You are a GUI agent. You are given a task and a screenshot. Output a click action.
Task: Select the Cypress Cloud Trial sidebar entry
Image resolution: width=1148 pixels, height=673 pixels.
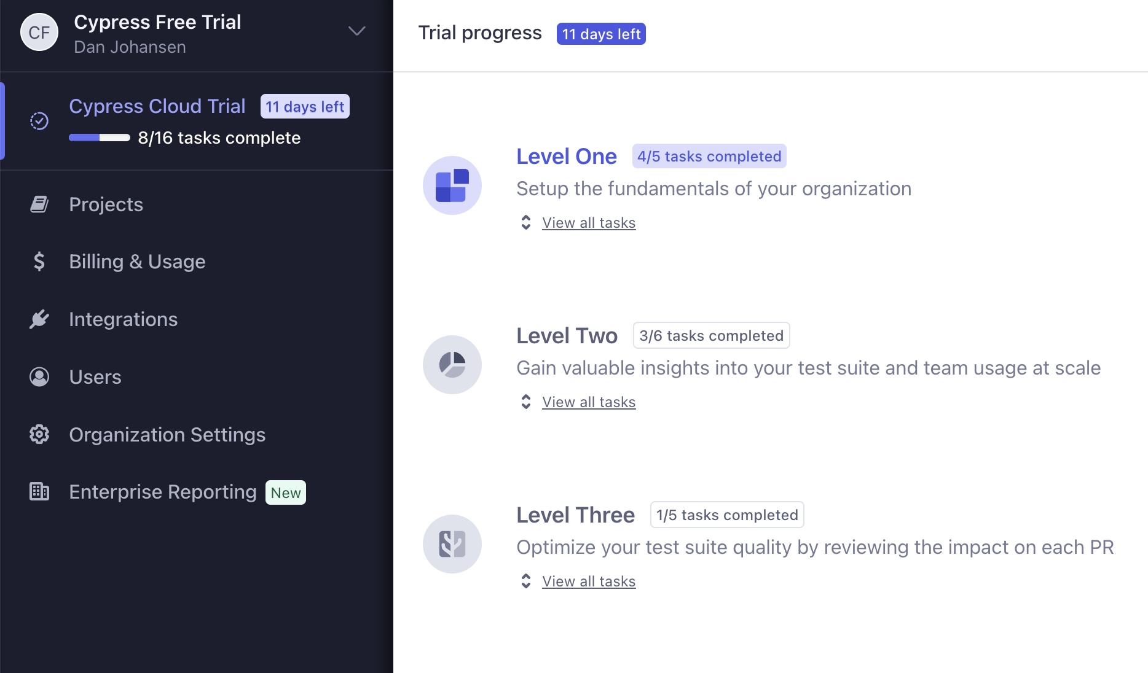coord(157,106)
